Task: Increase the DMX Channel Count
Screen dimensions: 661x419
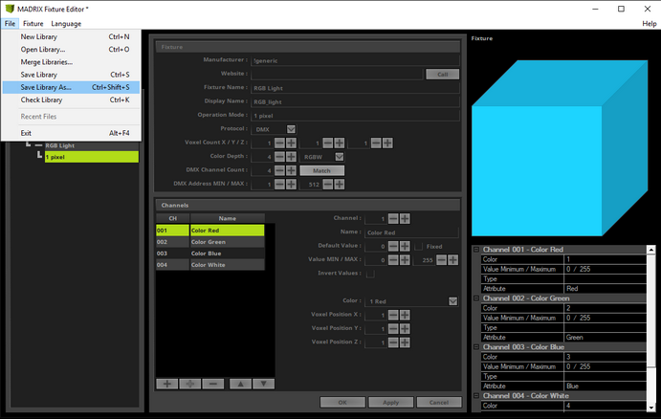Action: [292, 170]
